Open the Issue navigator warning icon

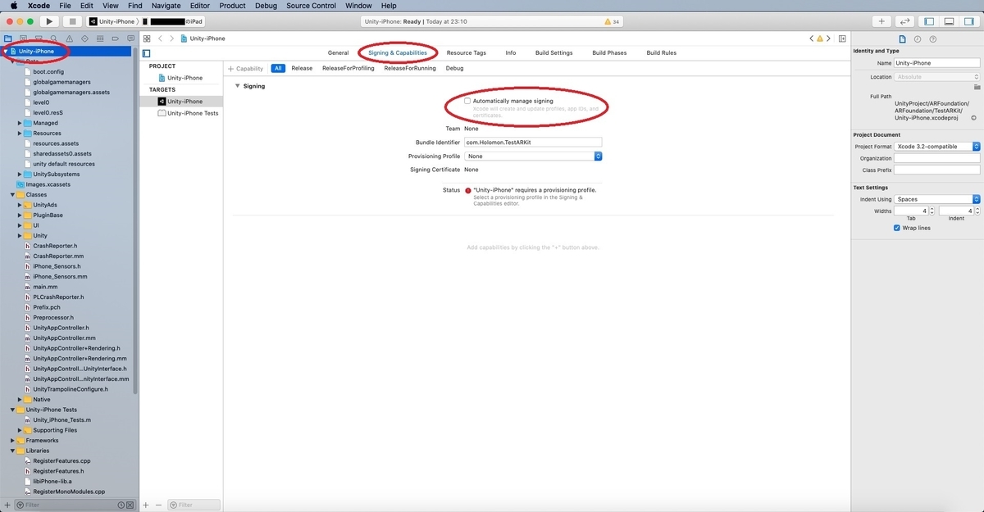[x=69, y=39]
